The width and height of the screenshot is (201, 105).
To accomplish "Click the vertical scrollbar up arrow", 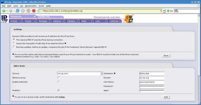I will click(x=199, y=15).
